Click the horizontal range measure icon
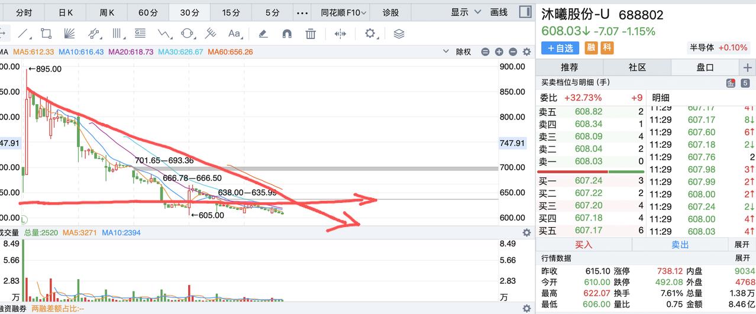This screenshot has height=314, width=756. point(340,34)
